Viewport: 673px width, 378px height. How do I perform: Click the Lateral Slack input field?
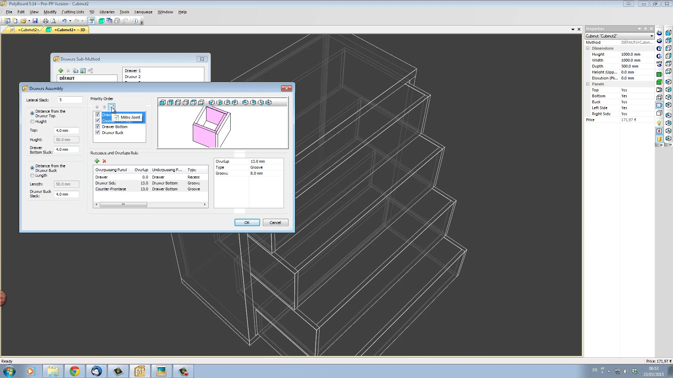tap(70, 100)
